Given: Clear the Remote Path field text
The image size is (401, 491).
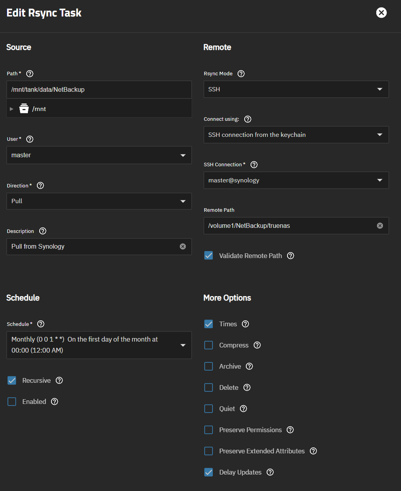Looking at the screenshot, I should click(380, 225).
